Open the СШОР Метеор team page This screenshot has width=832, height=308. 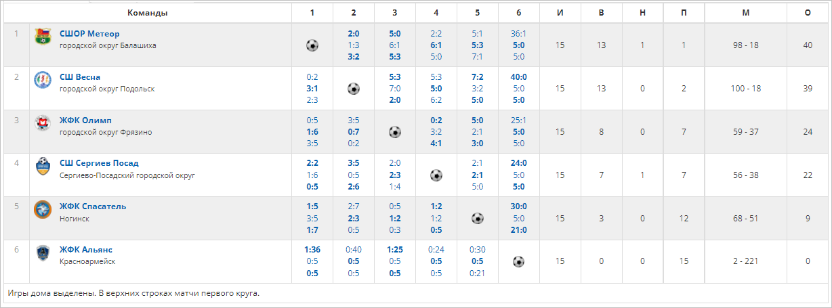click(x=89, y=34)
